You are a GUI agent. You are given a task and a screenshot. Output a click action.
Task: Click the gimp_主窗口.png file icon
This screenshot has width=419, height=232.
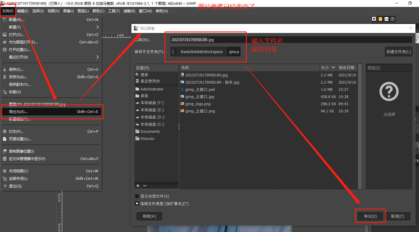tap(182, 111)
